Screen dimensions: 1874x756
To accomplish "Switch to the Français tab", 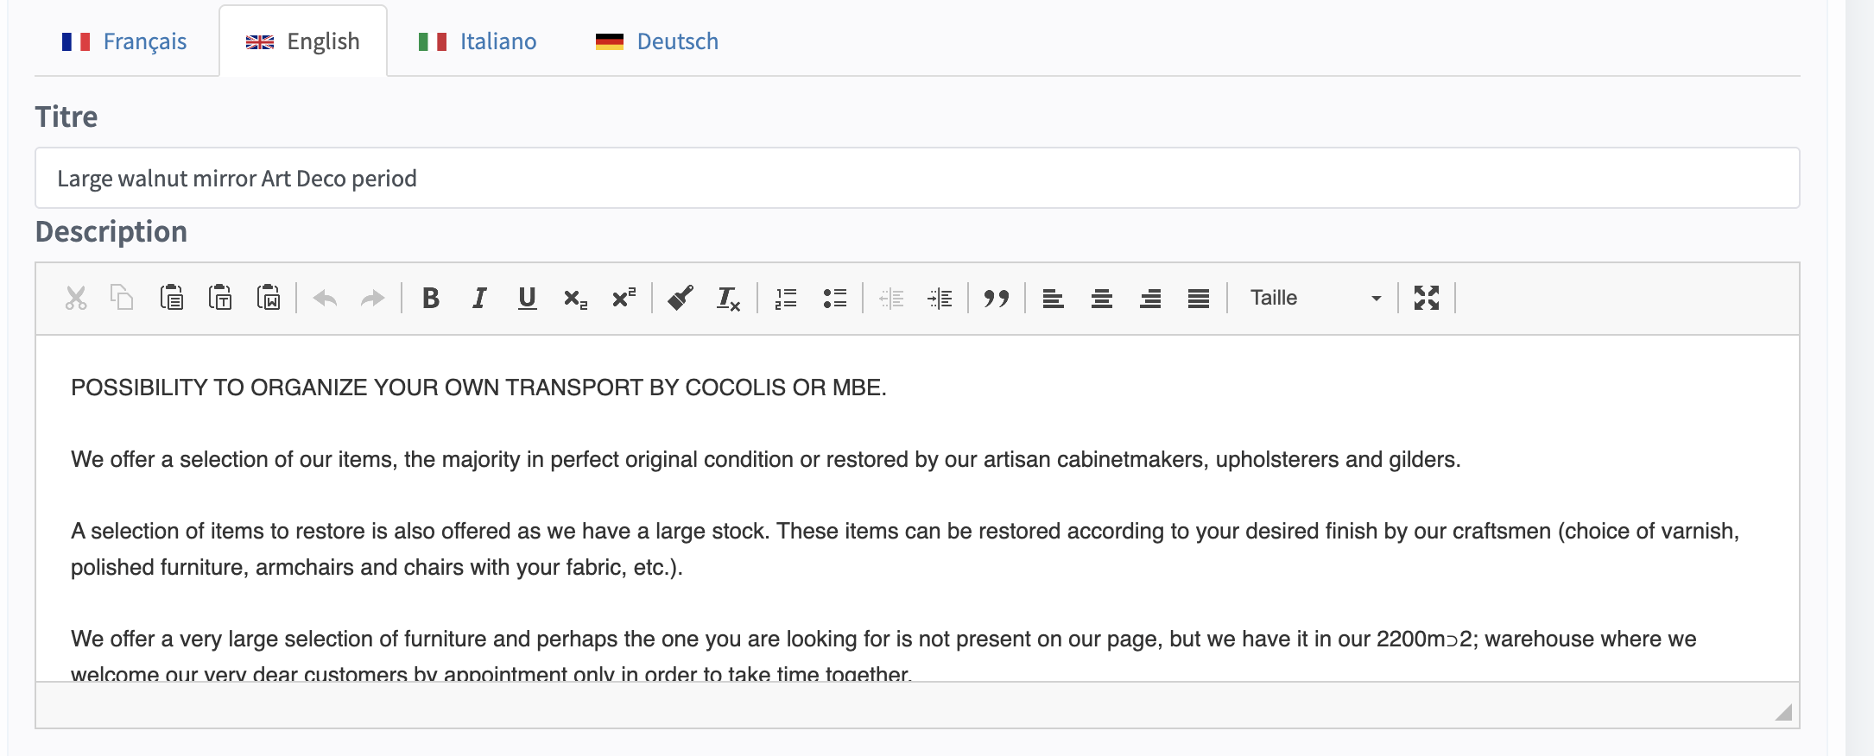I will pos(124,41).
